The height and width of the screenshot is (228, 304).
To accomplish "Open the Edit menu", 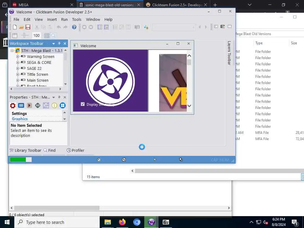I will click(27, 19).
